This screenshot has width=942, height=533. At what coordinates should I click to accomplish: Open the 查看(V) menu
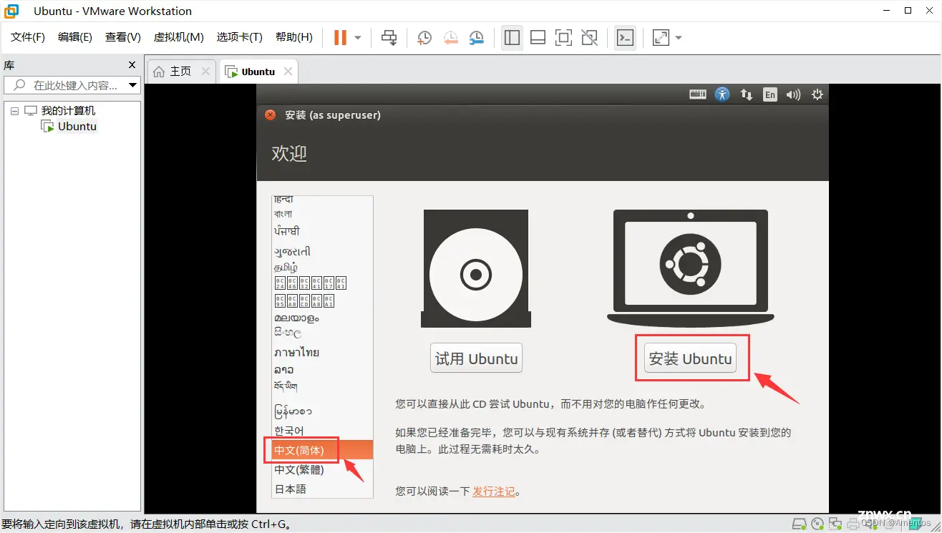[122, 37]
